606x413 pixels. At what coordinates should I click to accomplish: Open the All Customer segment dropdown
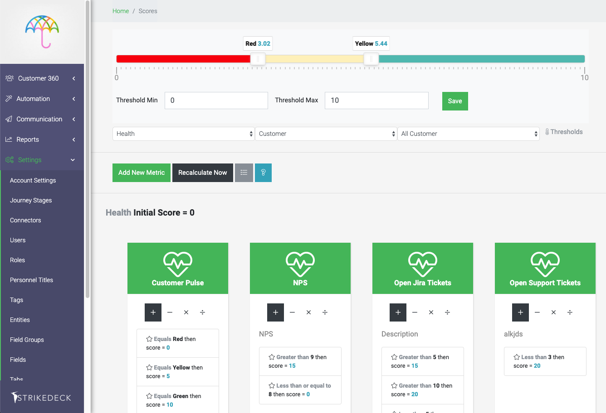(x=469, y=134)
